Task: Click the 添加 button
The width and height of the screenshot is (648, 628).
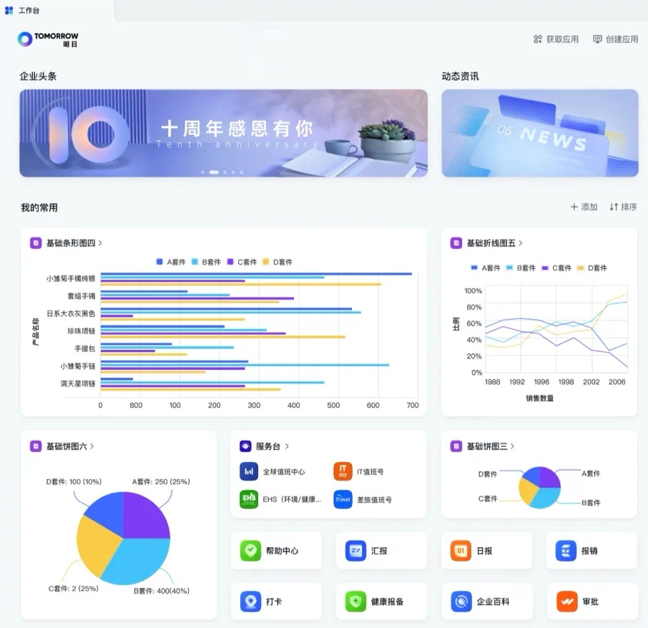Action: (x=584, y=207)
